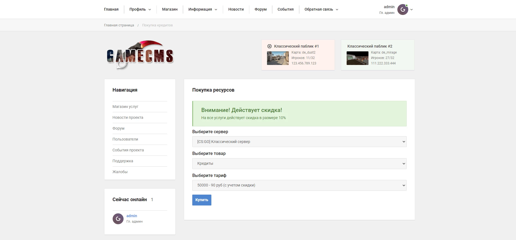Viewport: 516px width, 240px height.
Task: Open the Классический паблик #2 server title
Action: tap(370, 46)
